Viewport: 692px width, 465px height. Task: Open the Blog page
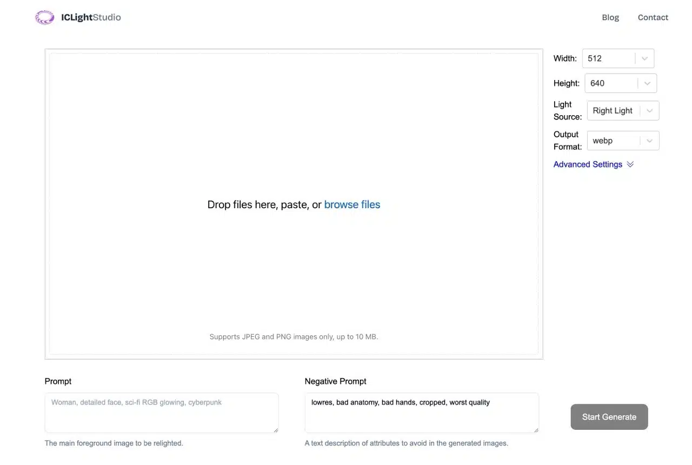tap(610, 17)
